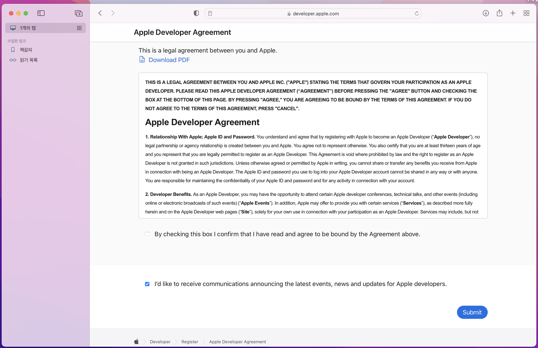This screenshot has width=538, height=348.
Task: Open 책갈피 bookmarks in sidebar
Action: [x=26, y=50]
